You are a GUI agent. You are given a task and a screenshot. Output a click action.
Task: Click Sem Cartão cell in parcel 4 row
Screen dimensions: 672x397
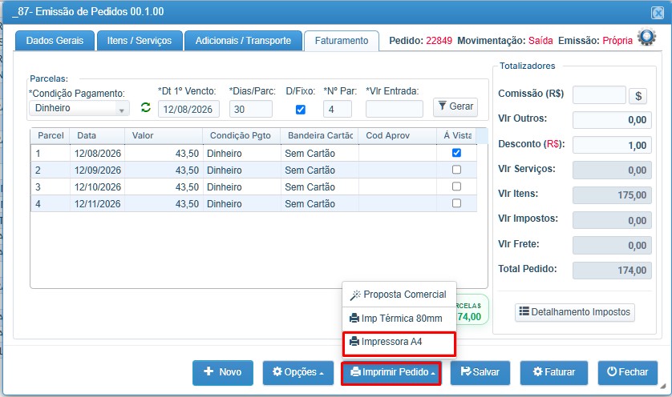[320, 203]
